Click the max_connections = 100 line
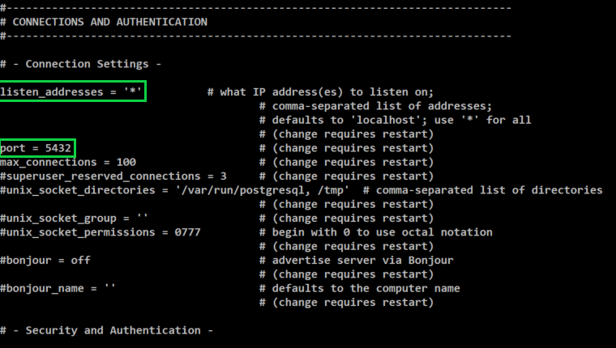Image resolution: width=616 pixels, height=348 pixels. tap(68, 162)
